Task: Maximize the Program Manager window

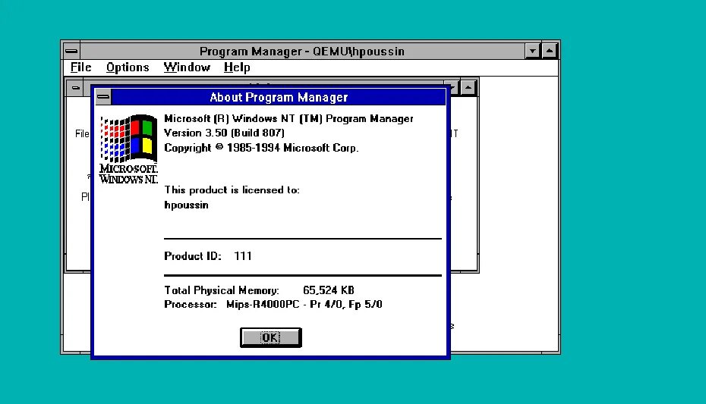Action: pyautogui.click(x=550, y=51)
